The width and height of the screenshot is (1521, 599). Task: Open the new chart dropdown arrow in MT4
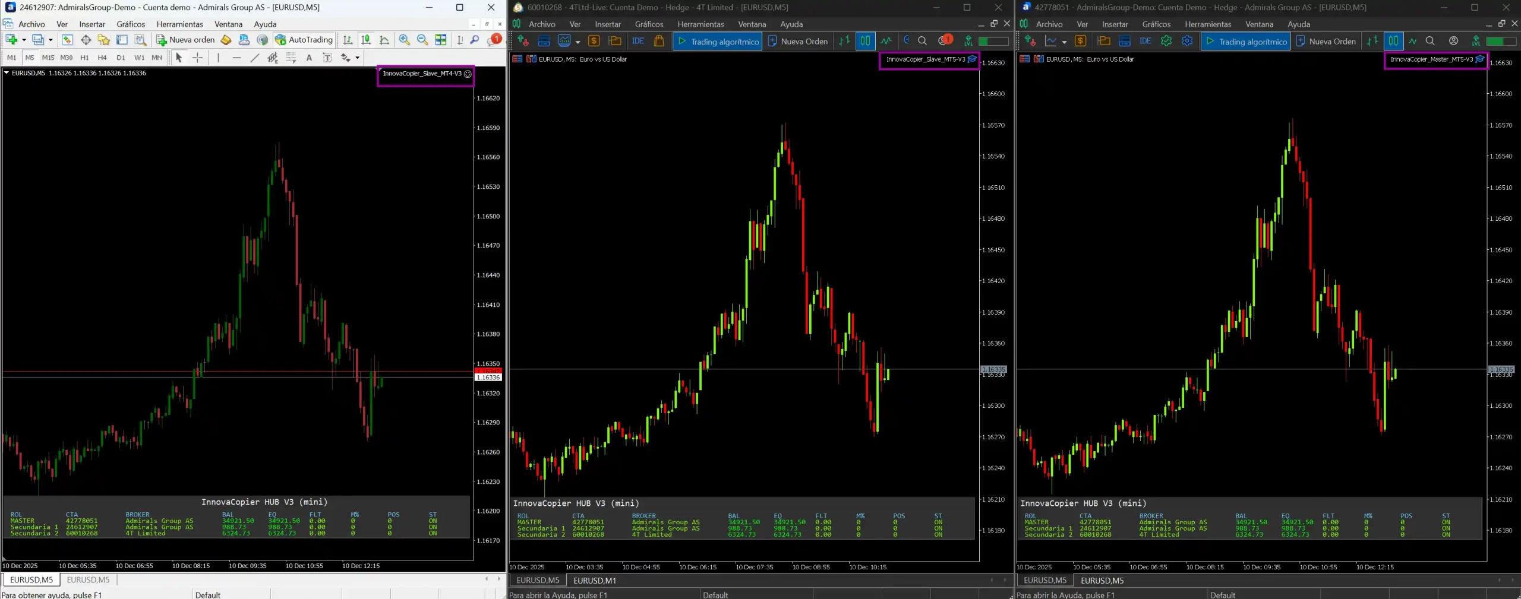[x=23, y=40]
